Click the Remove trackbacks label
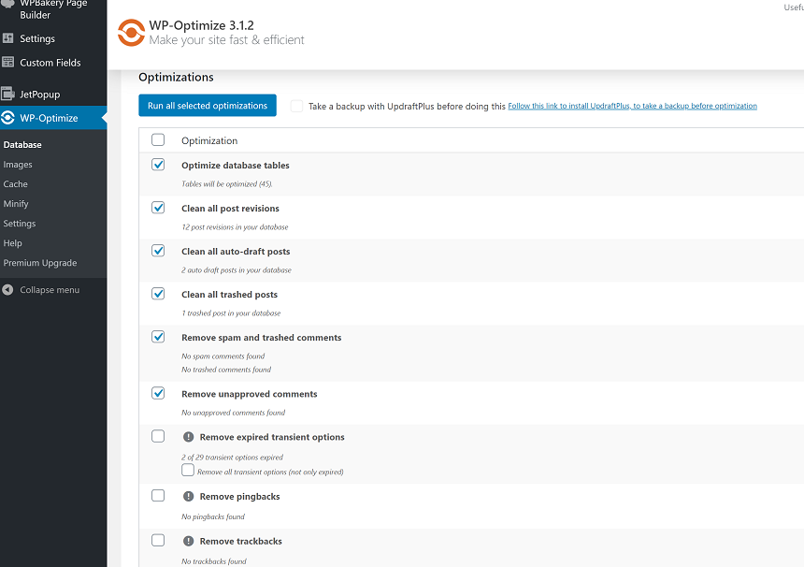The height and width of the screenshot is (567, 804). pos(241,542)
